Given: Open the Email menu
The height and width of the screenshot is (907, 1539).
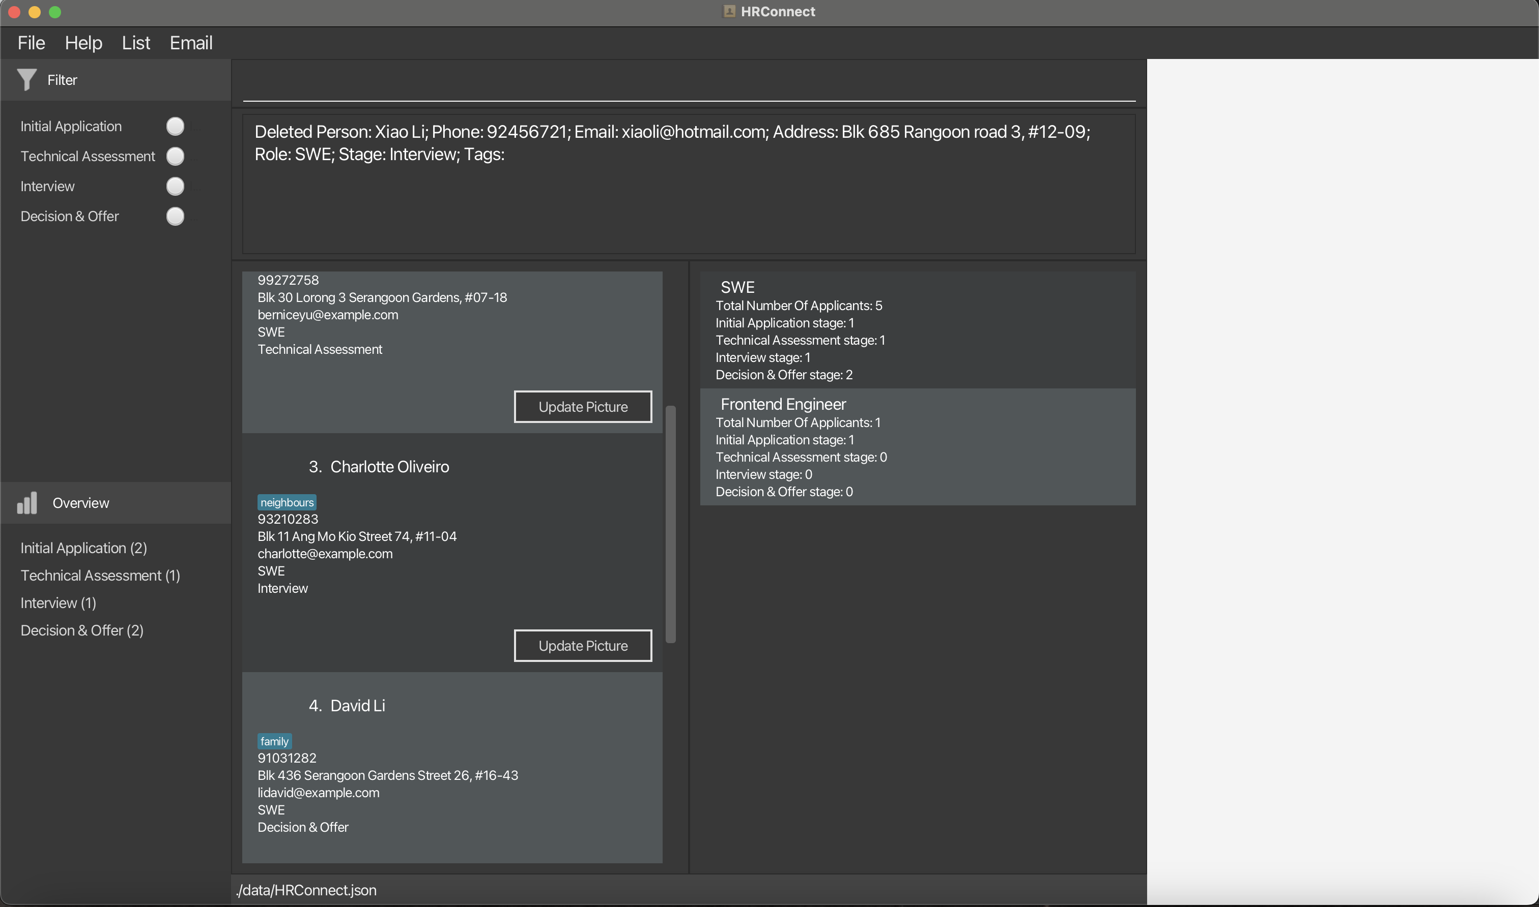Looking at the screenshot, I should click(x=191, y=43).
